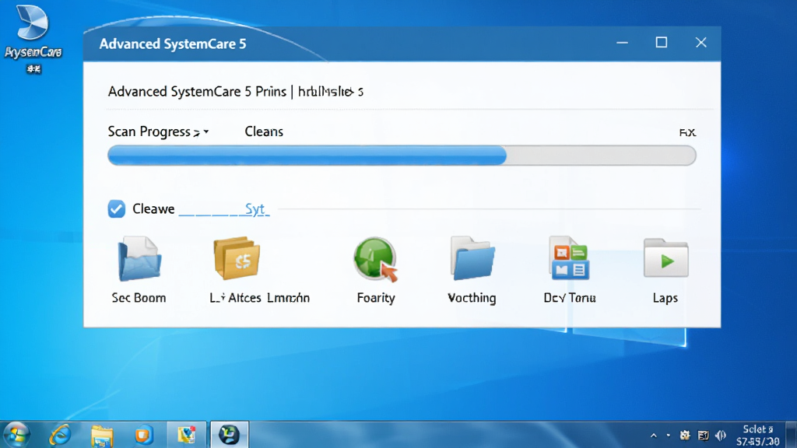
Task: Click the golden box icon with dollar sign
Action: click(x=237, y=258)
